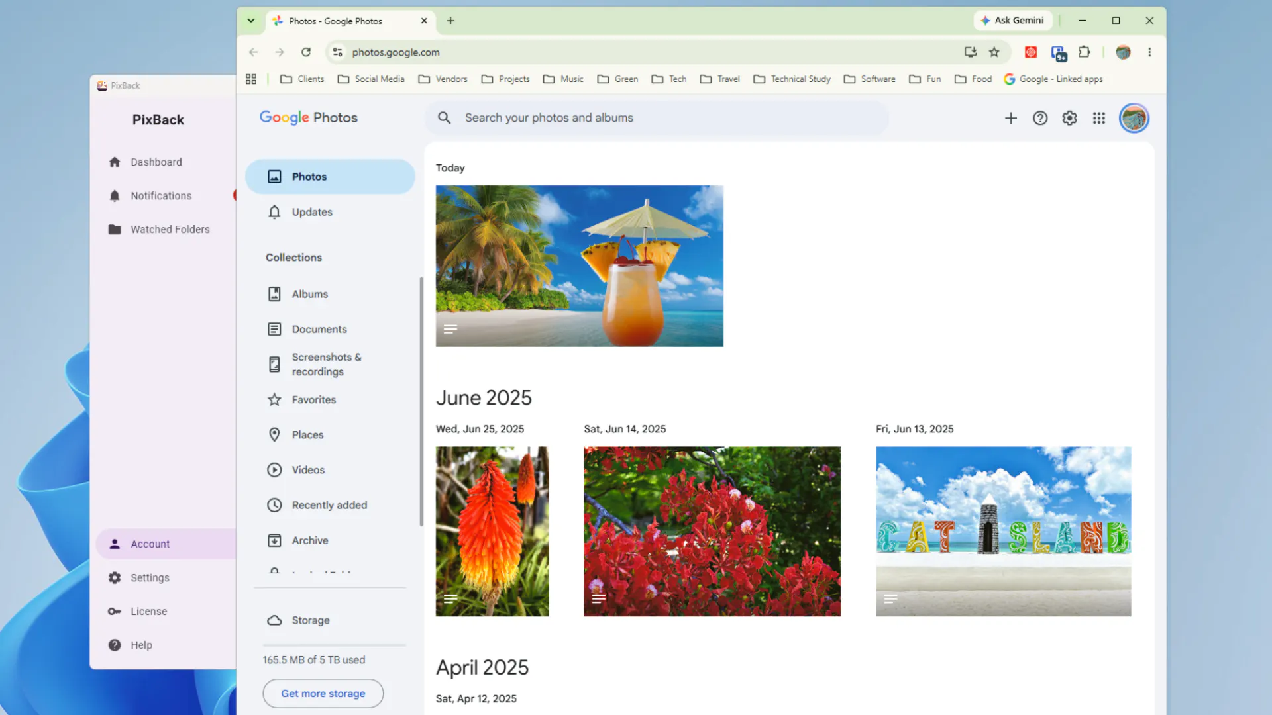1272x715 pixels.
Task: Open the Google account avatar in Photos
Action: pyautogui.click(x=1134, y=119)
